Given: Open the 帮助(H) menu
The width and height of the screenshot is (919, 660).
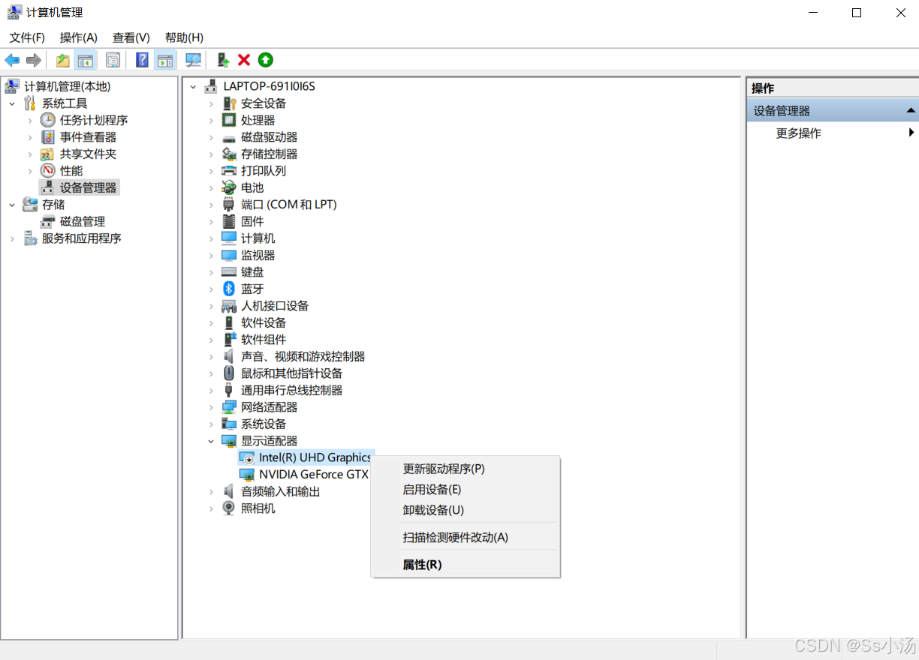Looking at the screenshot, I should click(184, 37).
